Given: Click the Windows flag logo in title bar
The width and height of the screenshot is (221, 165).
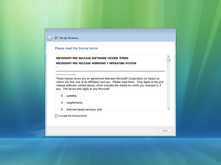Looking at the screenshot, I should click(56, 38).
